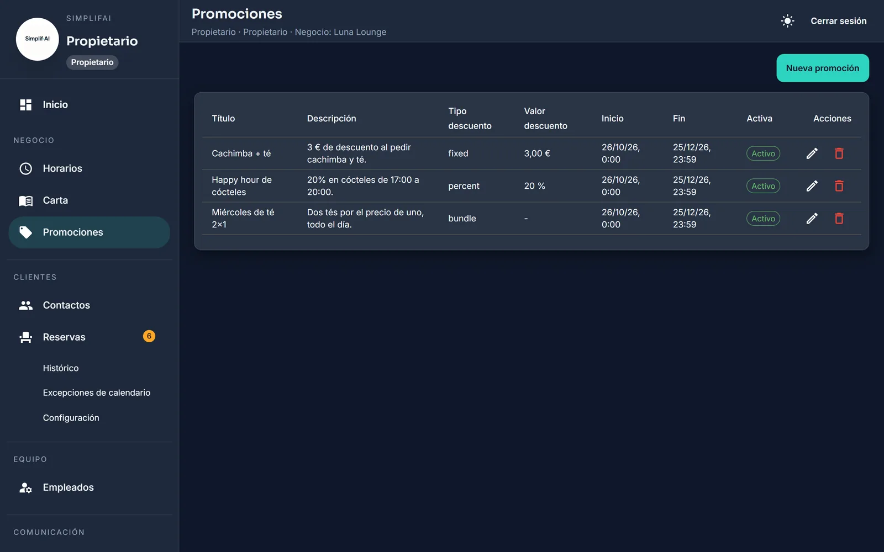This screenshot has width=884, height=552.
Task: Open the Horarios section
Action: pos(90,168)
